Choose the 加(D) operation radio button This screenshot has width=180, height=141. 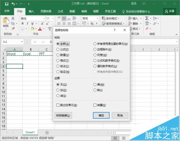[x=62, y=90]
